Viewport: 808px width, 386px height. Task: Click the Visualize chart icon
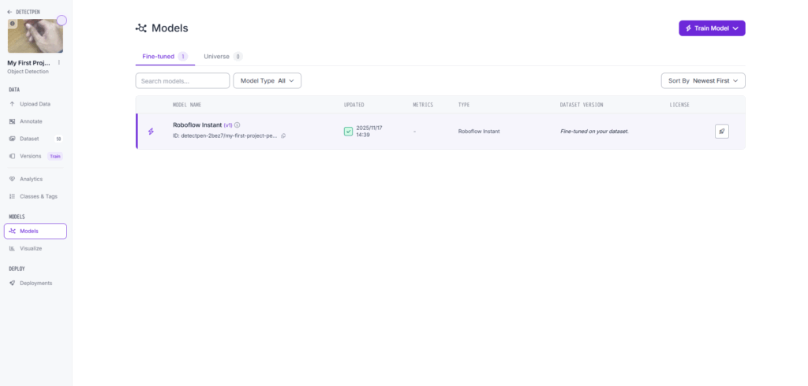click(12, 248)
